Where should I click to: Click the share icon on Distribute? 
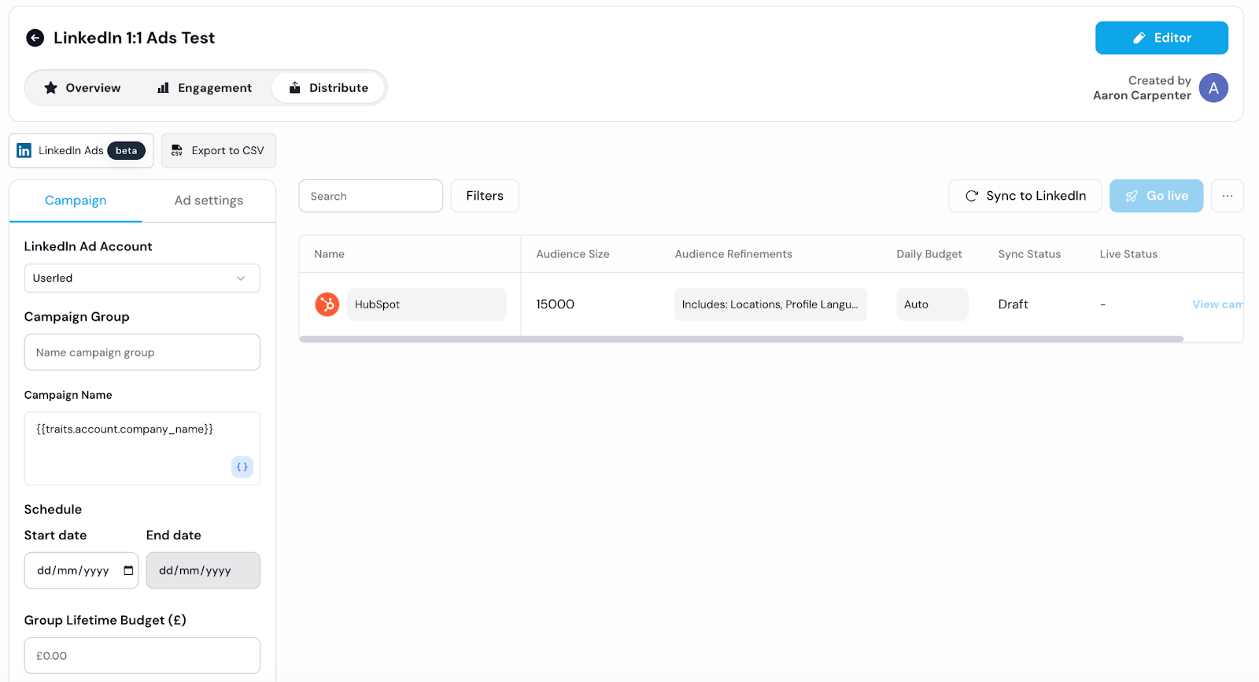tap(294, 87)
